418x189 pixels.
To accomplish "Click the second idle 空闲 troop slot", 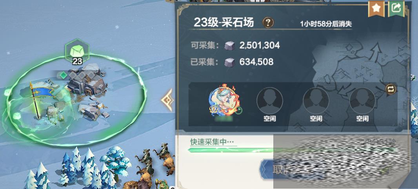I will click(316, 105).
